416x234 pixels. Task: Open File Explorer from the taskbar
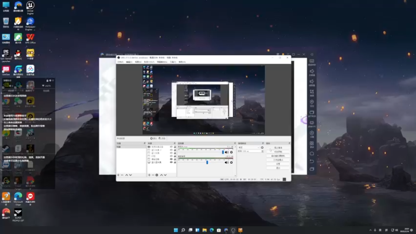coord(204,230)
